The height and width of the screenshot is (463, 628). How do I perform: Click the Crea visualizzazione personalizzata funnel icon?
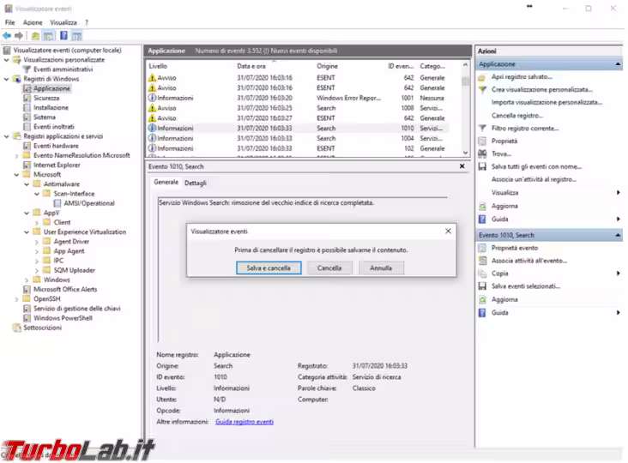point(482,90)
